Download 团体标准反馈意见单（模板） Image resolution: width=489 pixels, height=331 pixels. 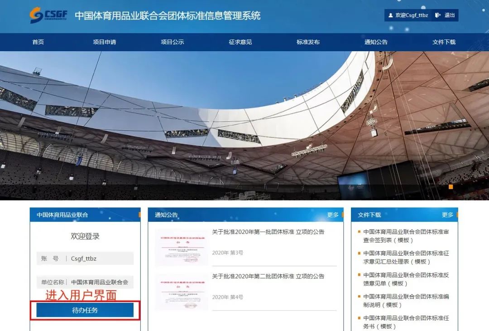point(406,279)
